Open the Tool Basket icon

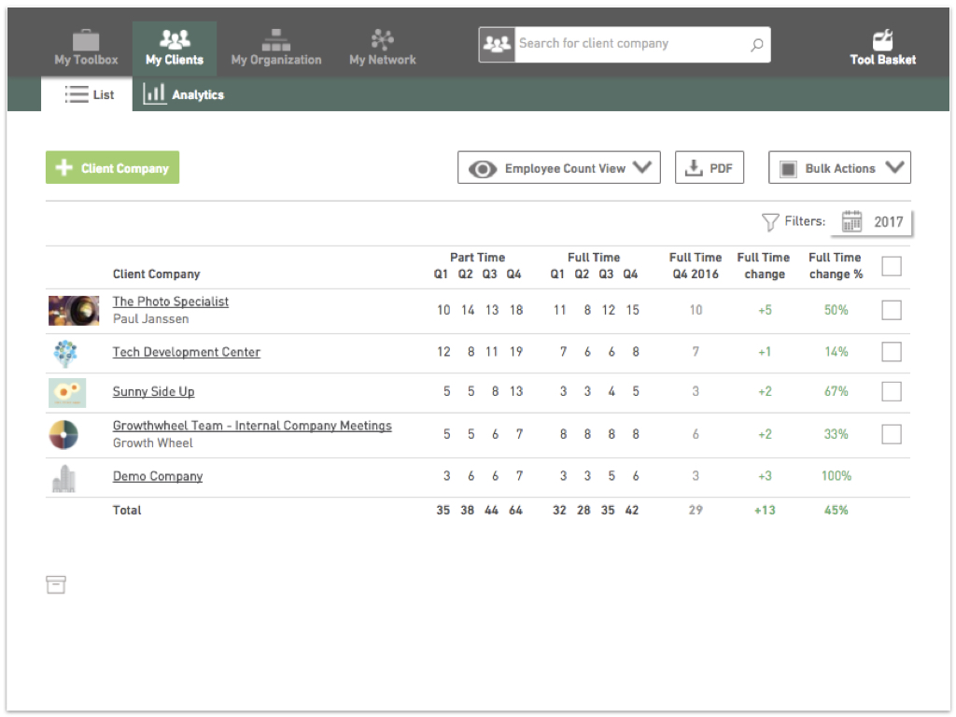pos(882,40)
